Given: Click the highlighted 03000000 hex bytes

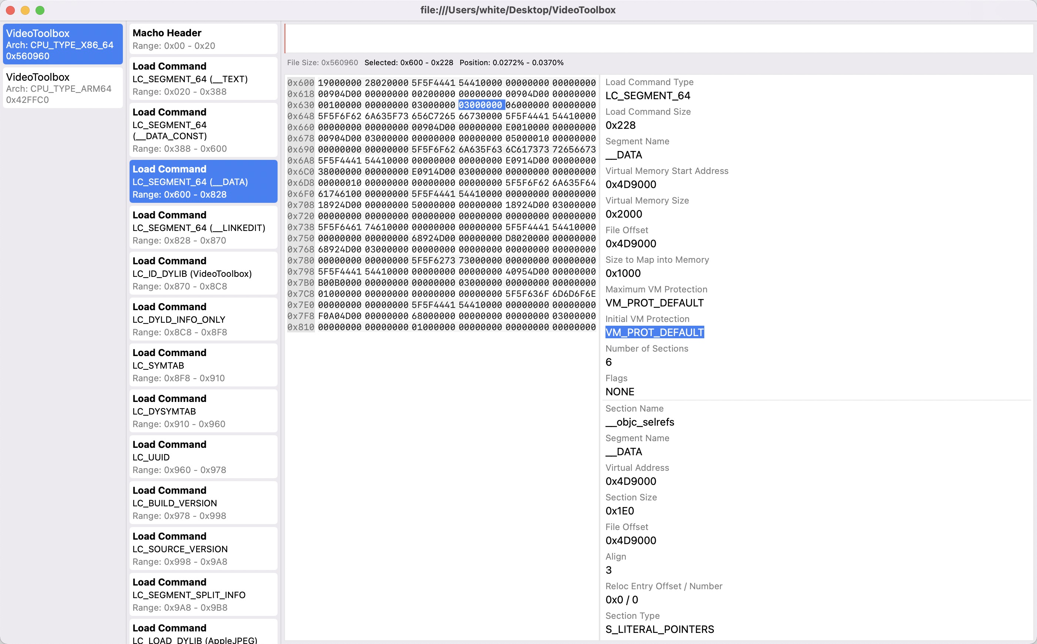Looking at the screenshot, I should (480, 105).
